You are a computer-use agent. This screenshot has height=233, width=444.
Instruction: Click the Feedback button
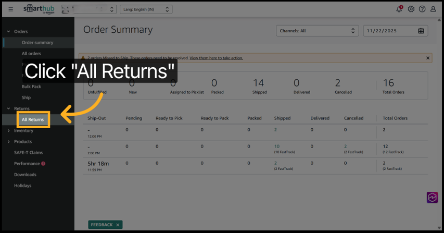102,225
